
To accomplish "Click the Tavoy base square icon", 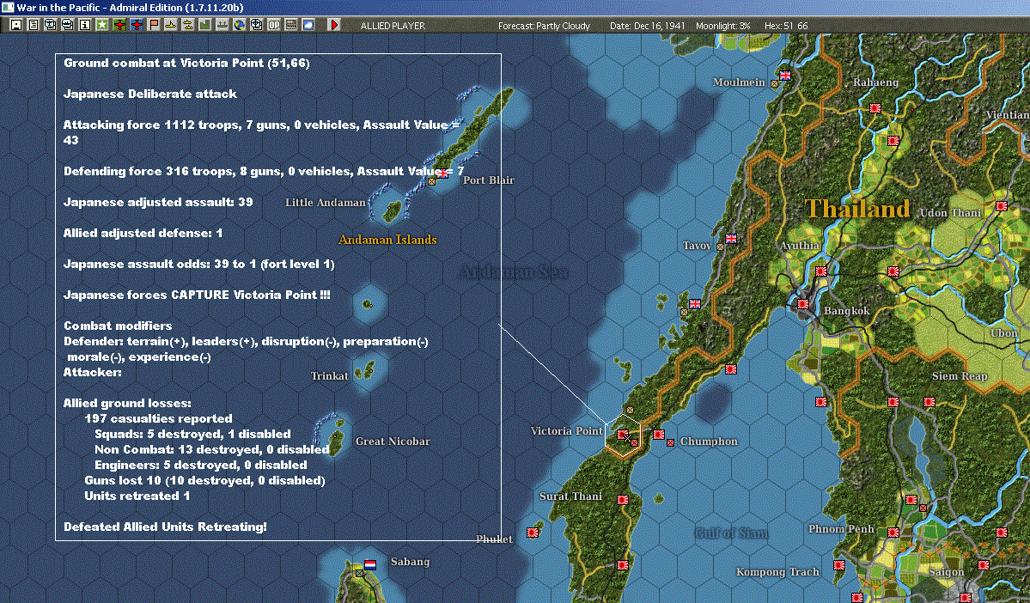I will click(720, 247).
